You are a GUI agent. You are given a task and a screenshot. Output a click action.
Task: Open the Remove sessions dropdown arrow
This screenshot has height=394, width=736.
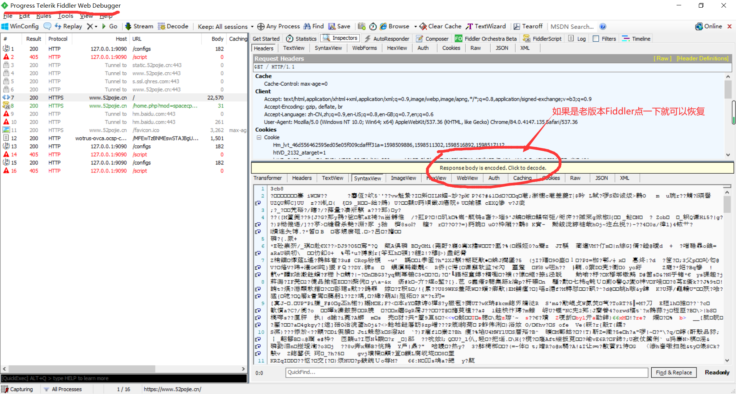pos(96,26)
